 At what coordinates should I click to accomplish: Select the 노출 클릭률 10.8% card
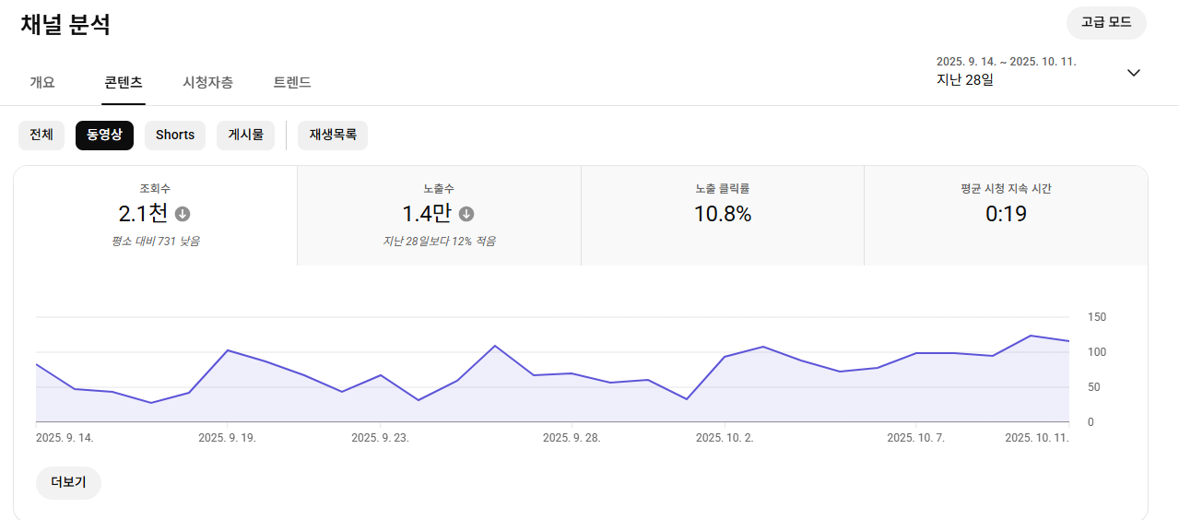pyautogui.click(x=722, y=216)
